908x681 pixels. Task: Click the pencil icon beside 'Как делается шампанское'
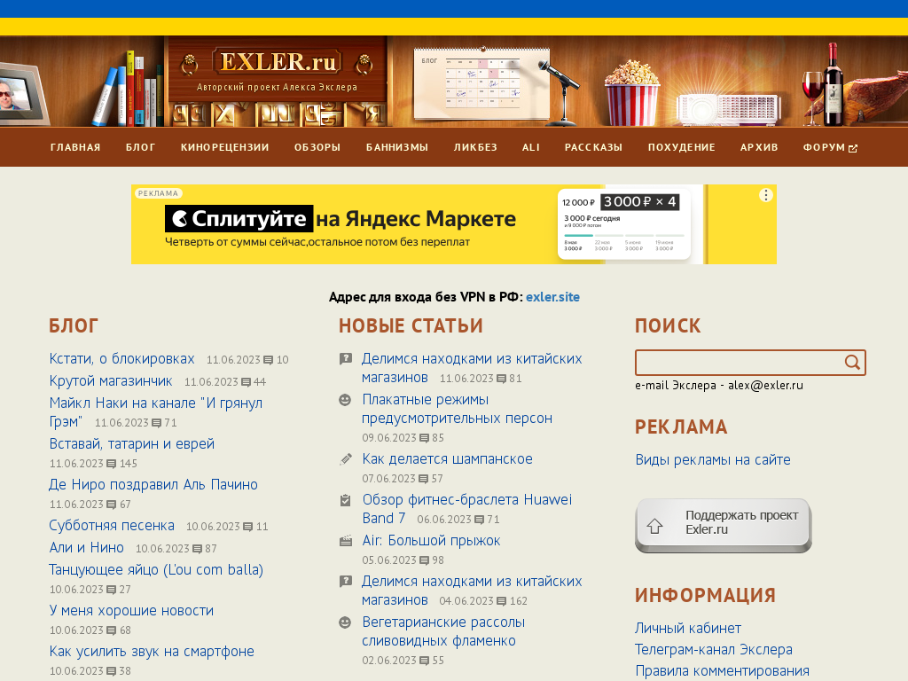[x=345, y=459]
